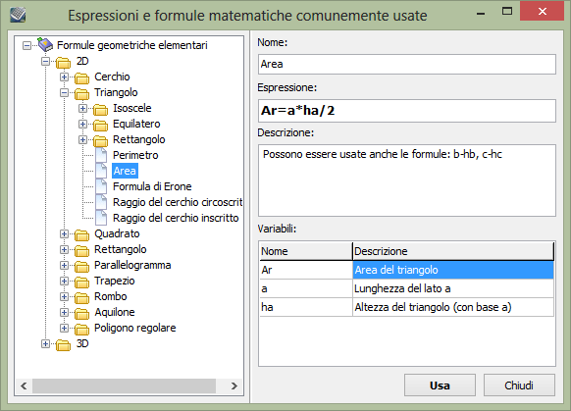Minimize the formulas window
The image size is (571, 411).
pos(481,14)
